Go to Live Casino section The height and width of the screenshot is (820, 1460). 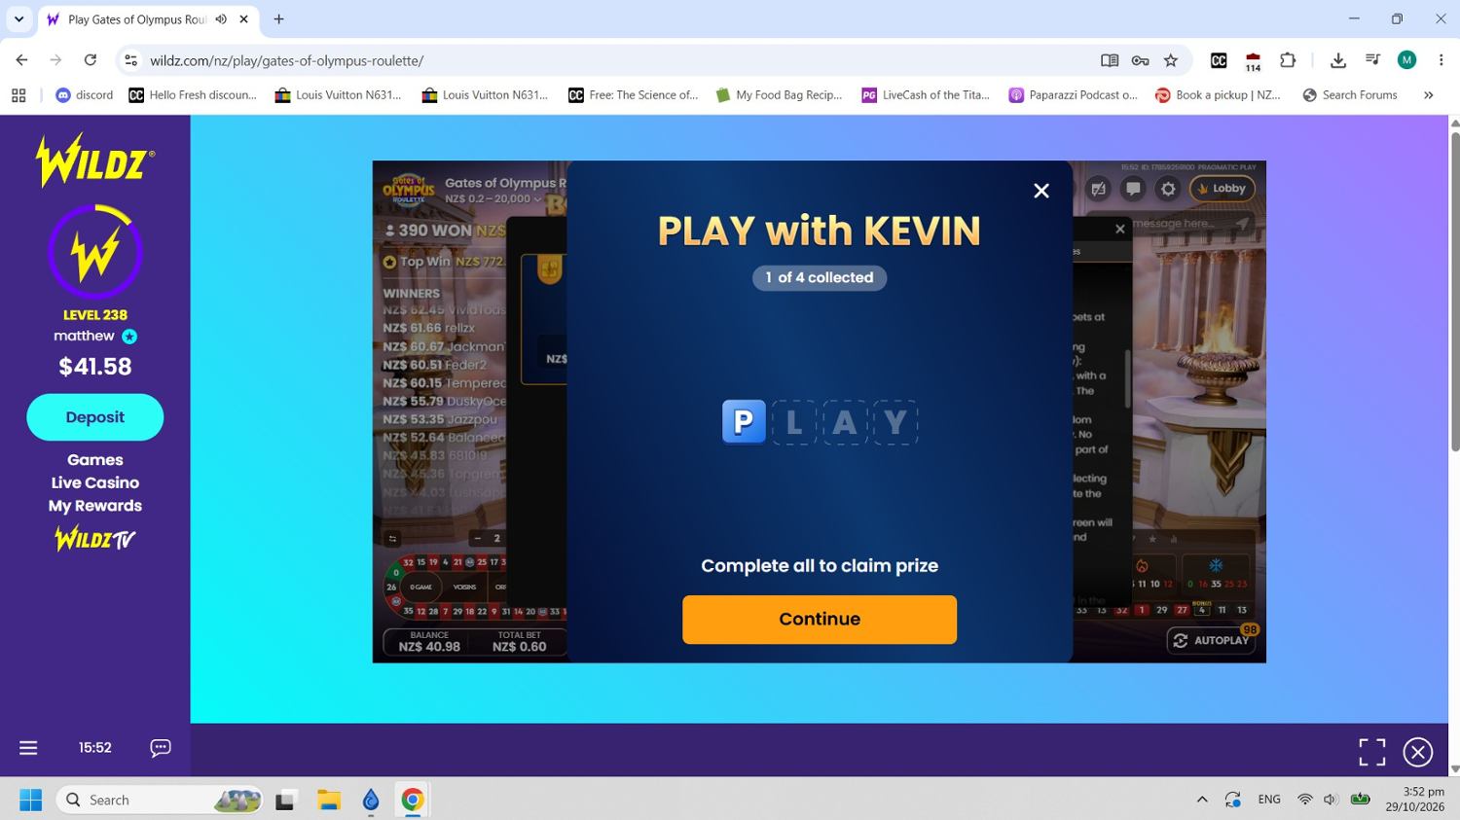pyautogui.click(x=95, y=482)
